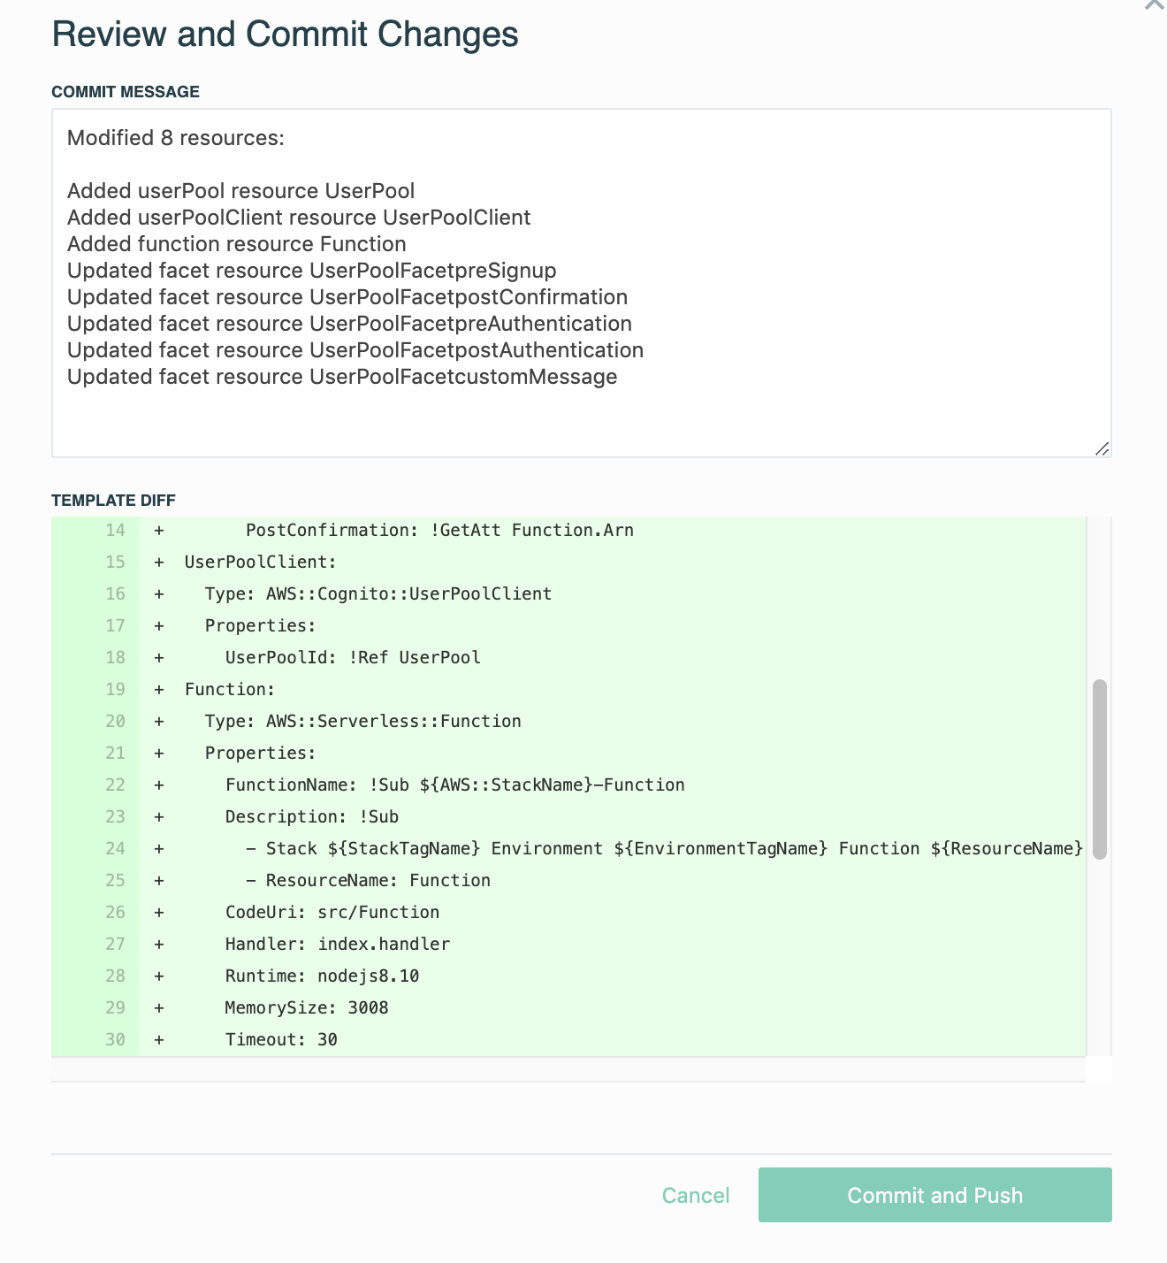Click the Commit and Push button

coord(934,1195)
